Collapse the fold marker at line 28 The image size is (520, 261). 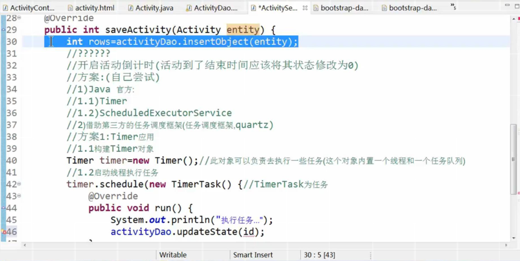pos(19,18)
